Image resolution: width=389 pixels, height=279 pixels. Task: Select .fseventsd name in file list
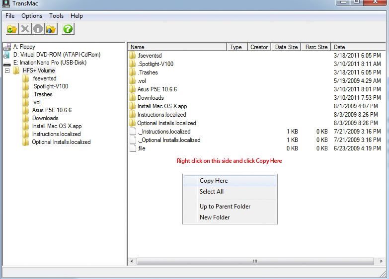150,56
